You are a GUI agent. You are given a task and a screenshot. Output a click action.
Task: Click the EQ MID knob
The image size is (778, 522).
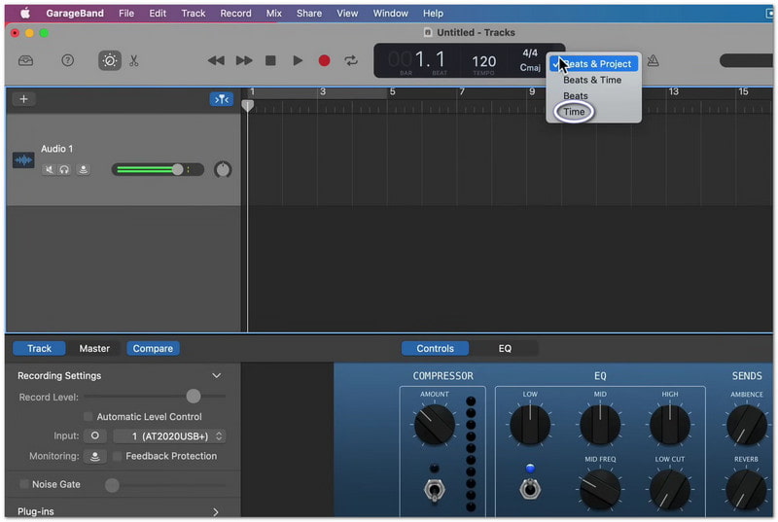pos(600,425)
